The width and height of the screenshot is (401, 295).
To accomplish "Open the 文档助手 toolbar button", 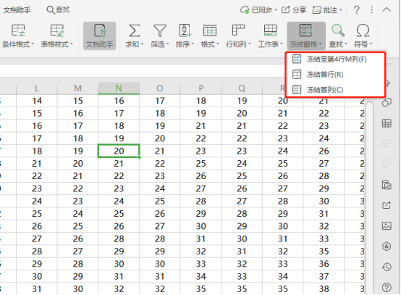I will pos(100,36).
